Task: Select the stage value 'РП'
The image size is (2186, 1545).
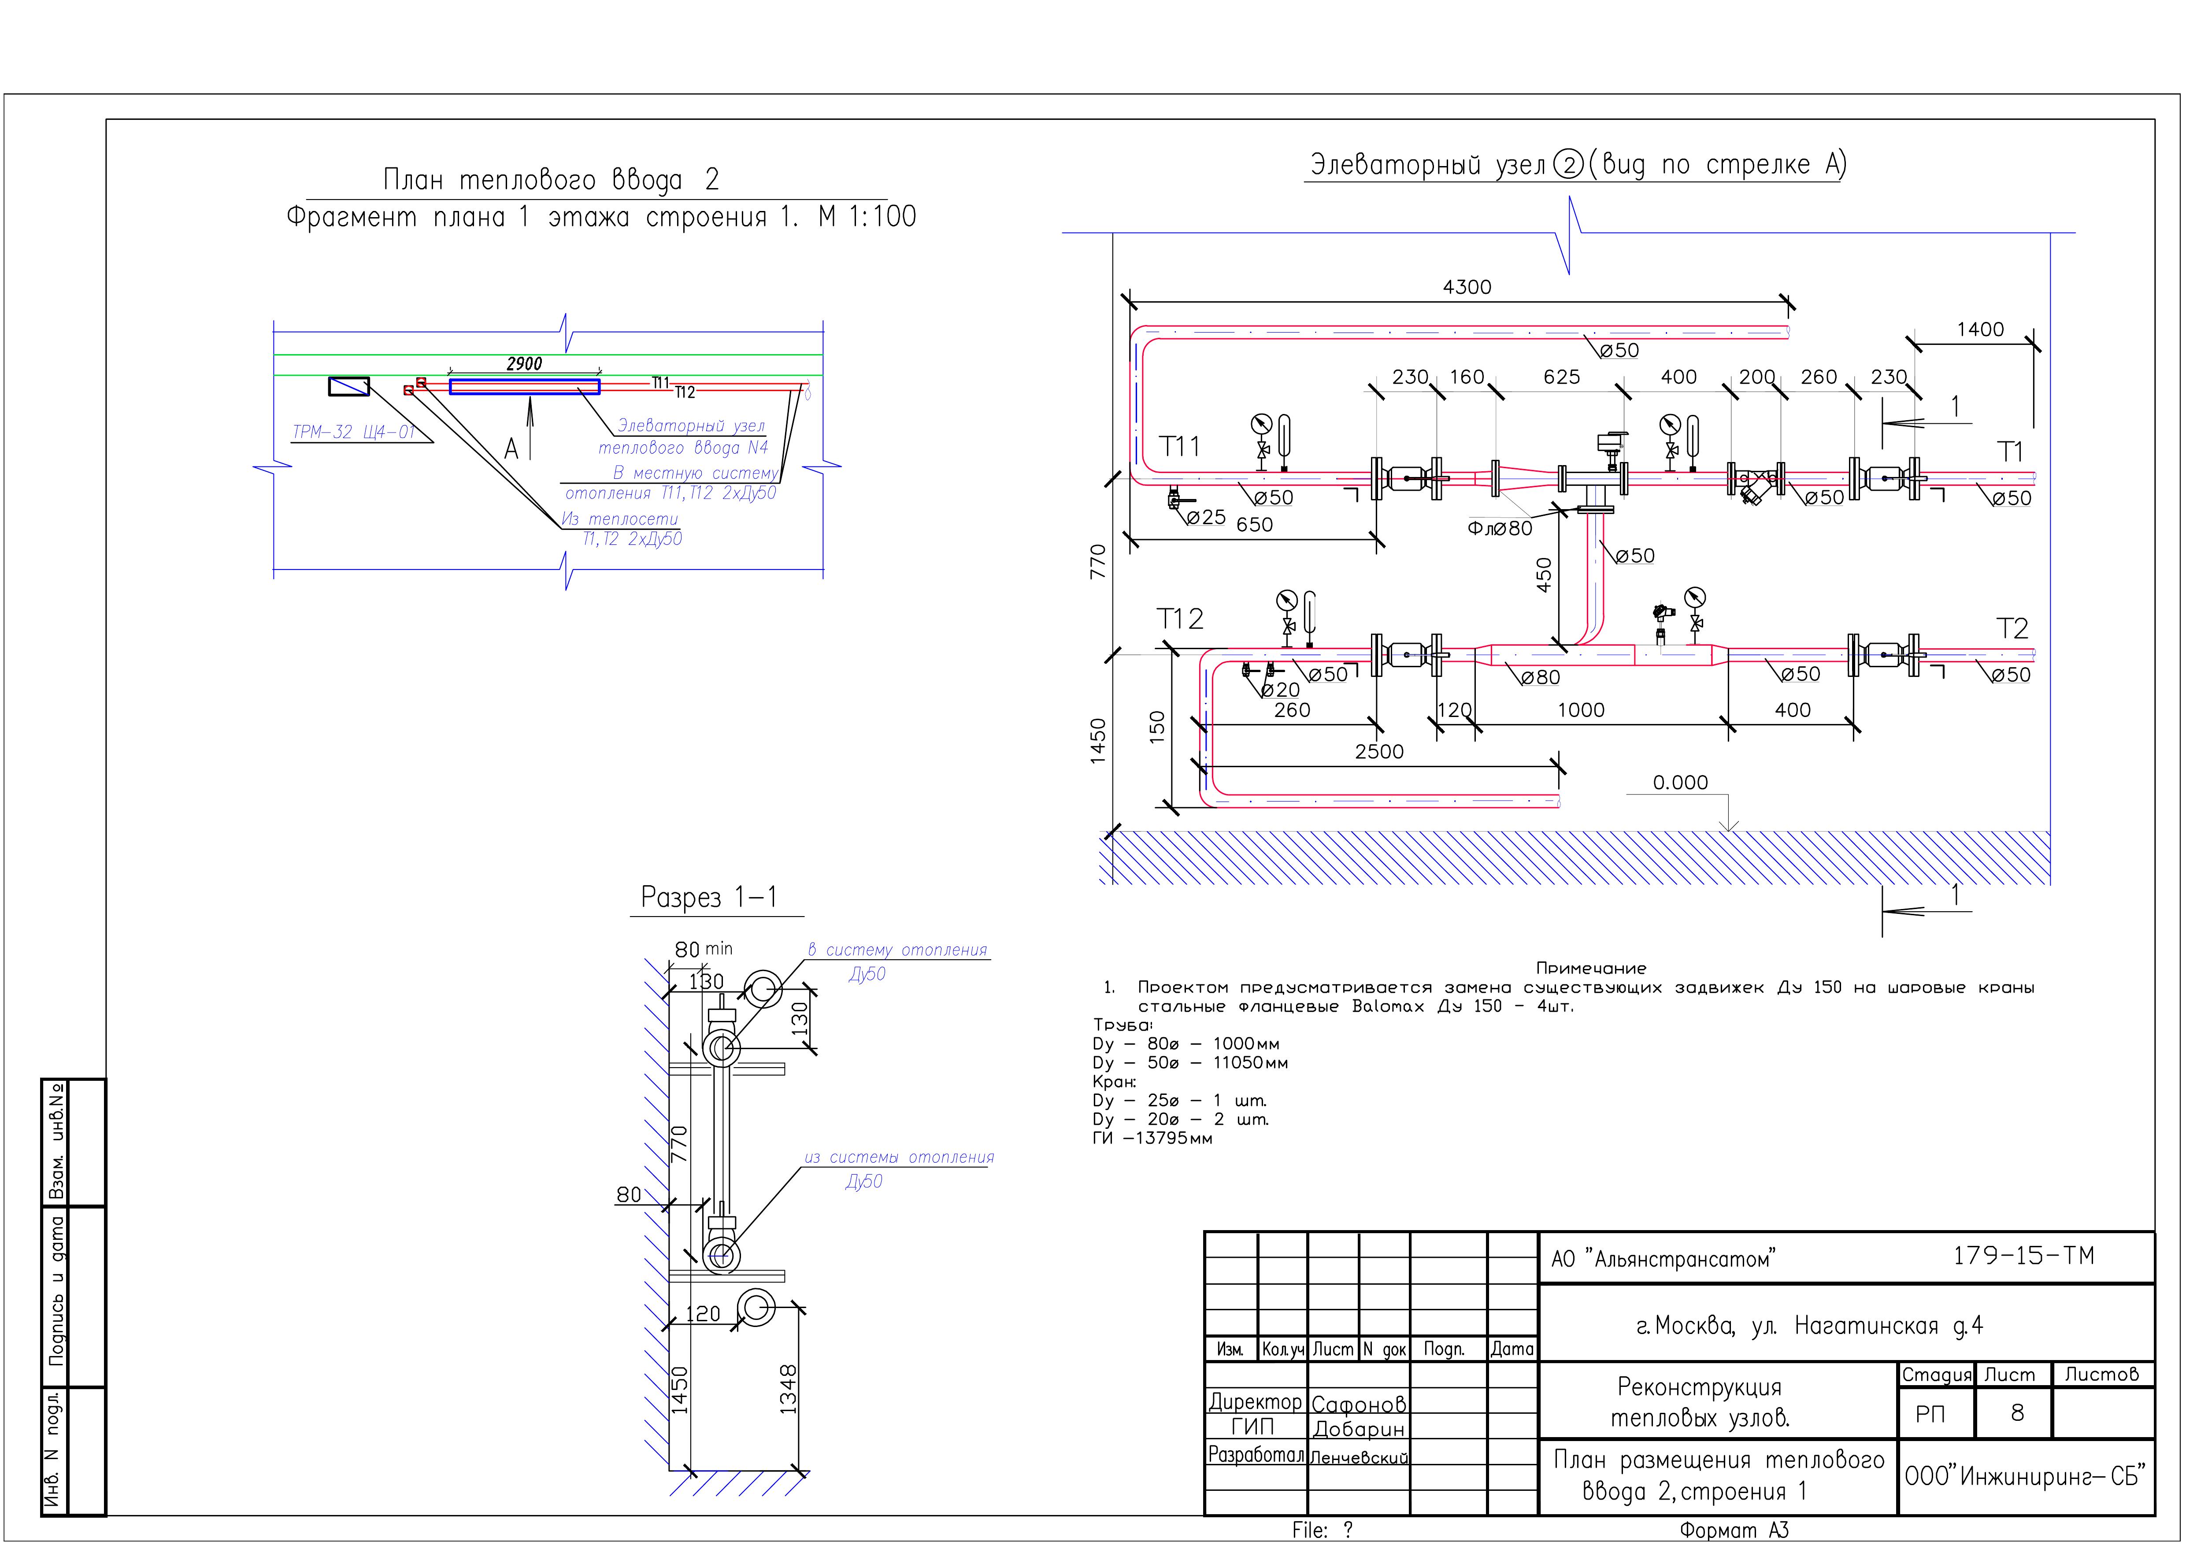Action: 1931,1415
